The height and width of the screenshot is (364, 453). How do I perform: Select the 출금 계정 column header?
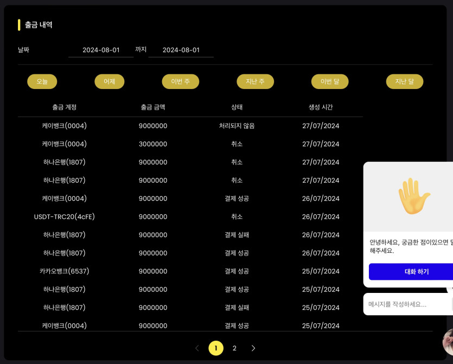(x=65, y=107)
